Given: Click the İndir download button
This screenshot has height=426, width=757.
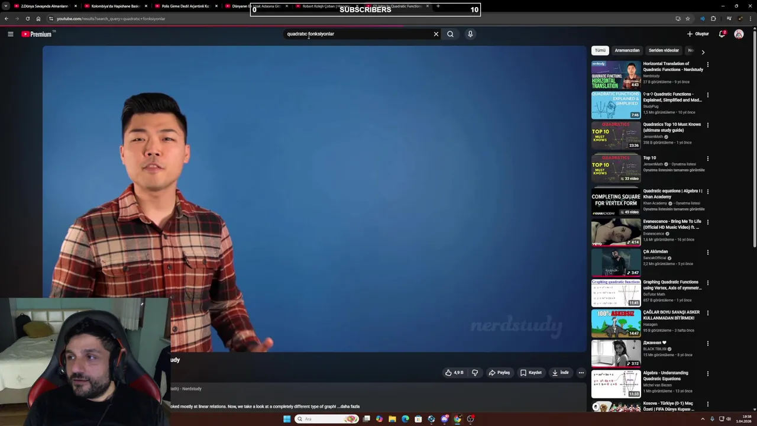Looking at the screenshot, I should click(560, 373).
